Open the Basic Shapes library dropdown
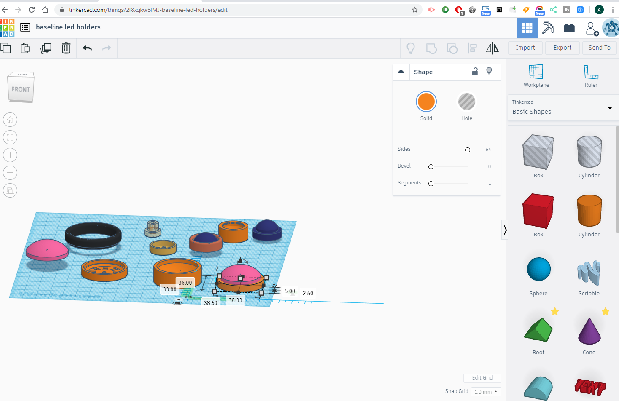The height and width of the screenshot is (401, 619). (562, 108)
